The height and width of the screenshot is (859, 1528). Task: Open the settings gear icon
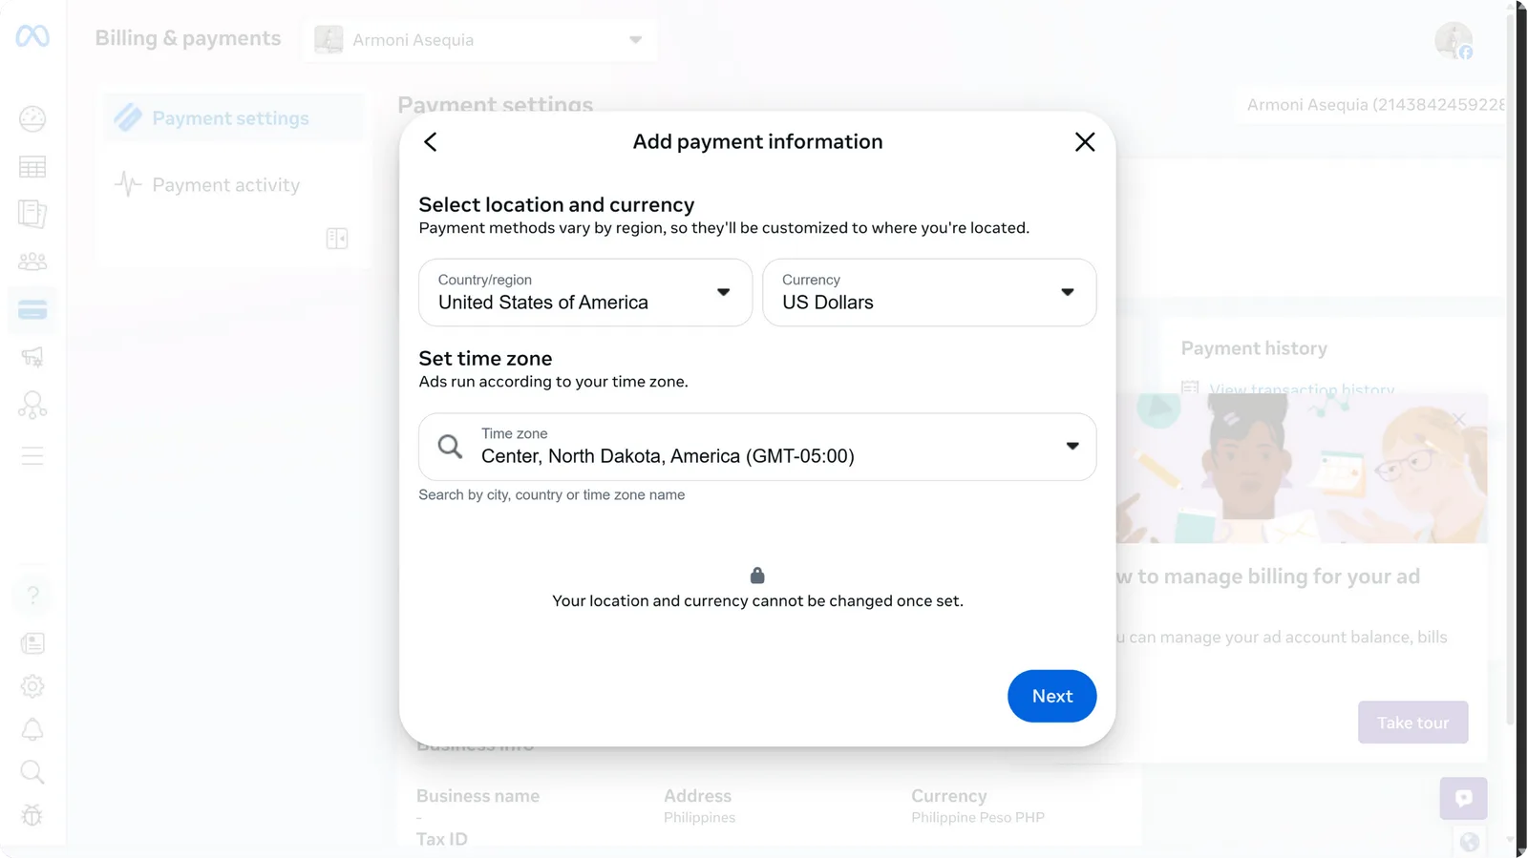click(x=32, y=686)
